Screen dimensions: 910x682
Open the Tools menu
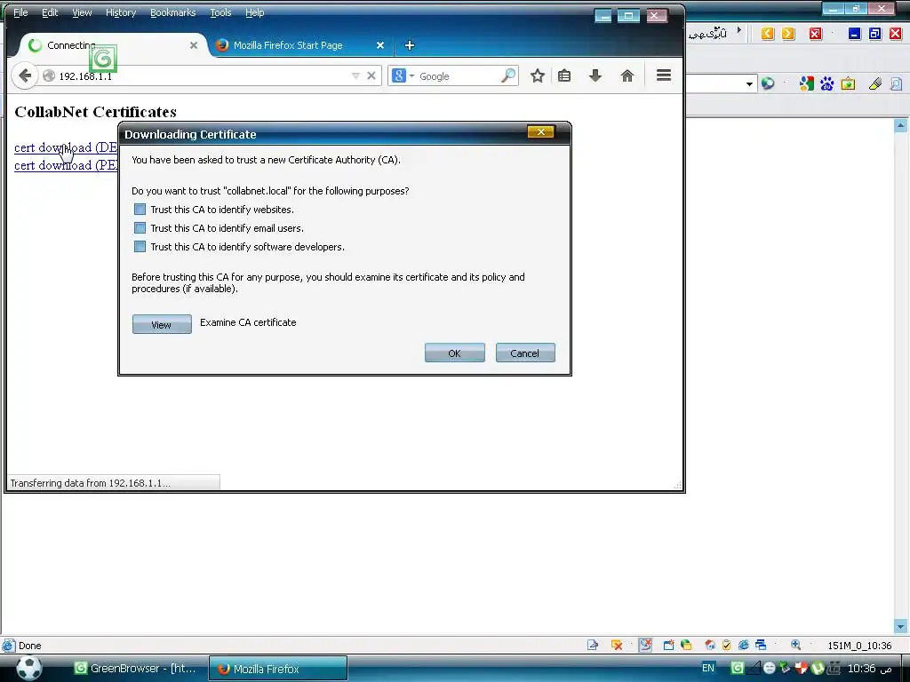(220, 12)
